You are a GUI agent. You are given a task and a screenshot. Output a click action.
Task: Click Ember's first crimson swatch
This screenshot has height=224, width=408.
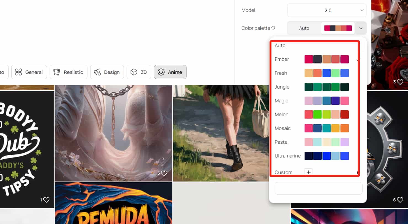click(x=309, y=59)
